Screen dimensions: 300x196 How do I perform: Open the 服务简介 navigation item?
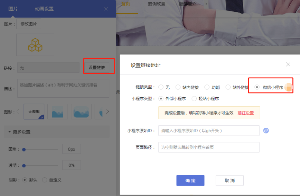187,4
